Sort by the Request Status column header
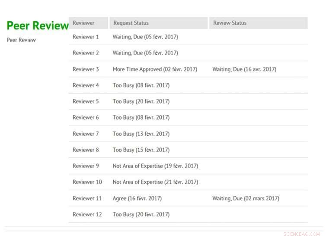 click(131, 23)
